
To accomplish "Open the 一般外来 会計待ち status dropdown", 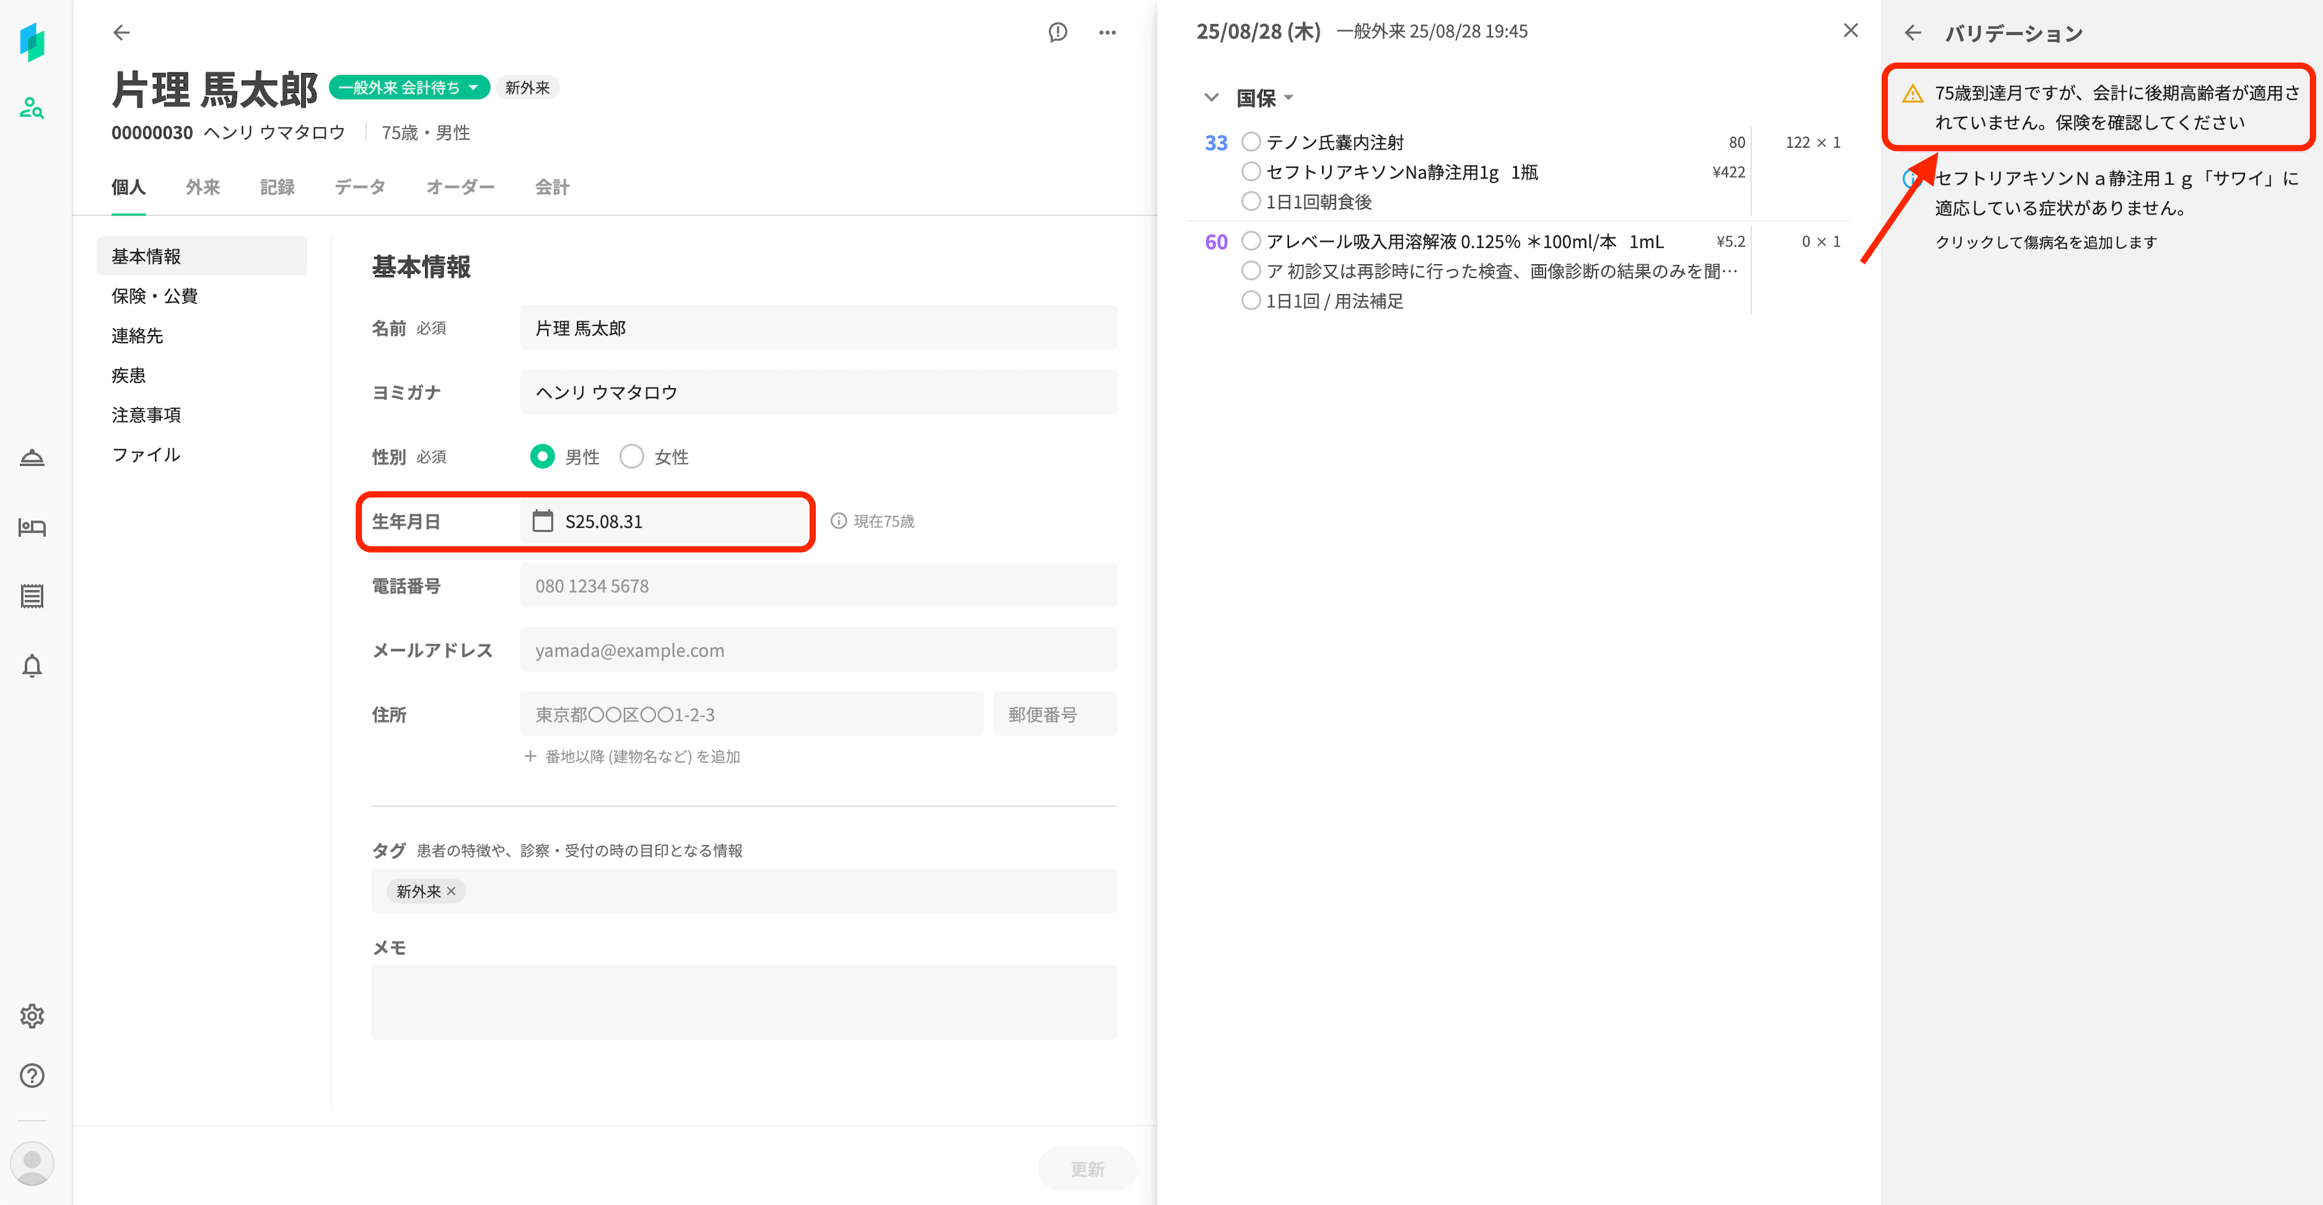I will (408, 87).
